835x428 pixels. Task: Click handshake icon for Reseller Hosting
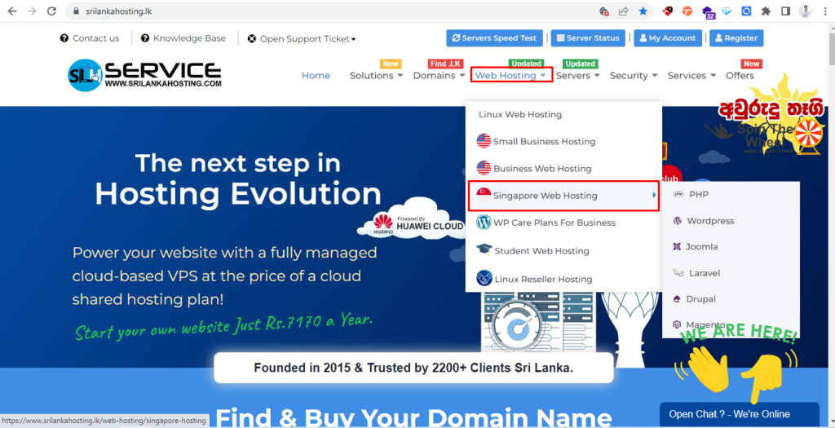[x=484, y=279]
